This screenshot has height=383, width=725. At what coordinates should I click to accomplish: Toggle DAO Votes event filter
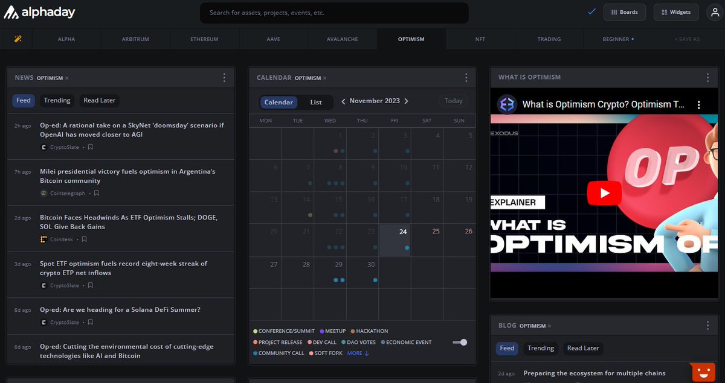(x=358, y=343)
